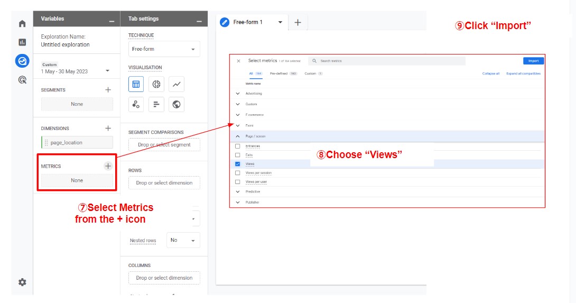Minimize the Tab settings panel
This screenshot has height=303, width=576.
[199, 22]
